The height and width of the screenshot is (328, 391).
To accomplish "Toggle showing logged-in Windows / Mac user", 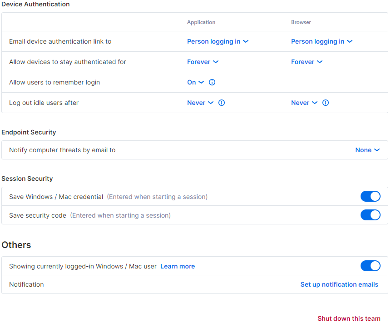I will coord(370,266).
